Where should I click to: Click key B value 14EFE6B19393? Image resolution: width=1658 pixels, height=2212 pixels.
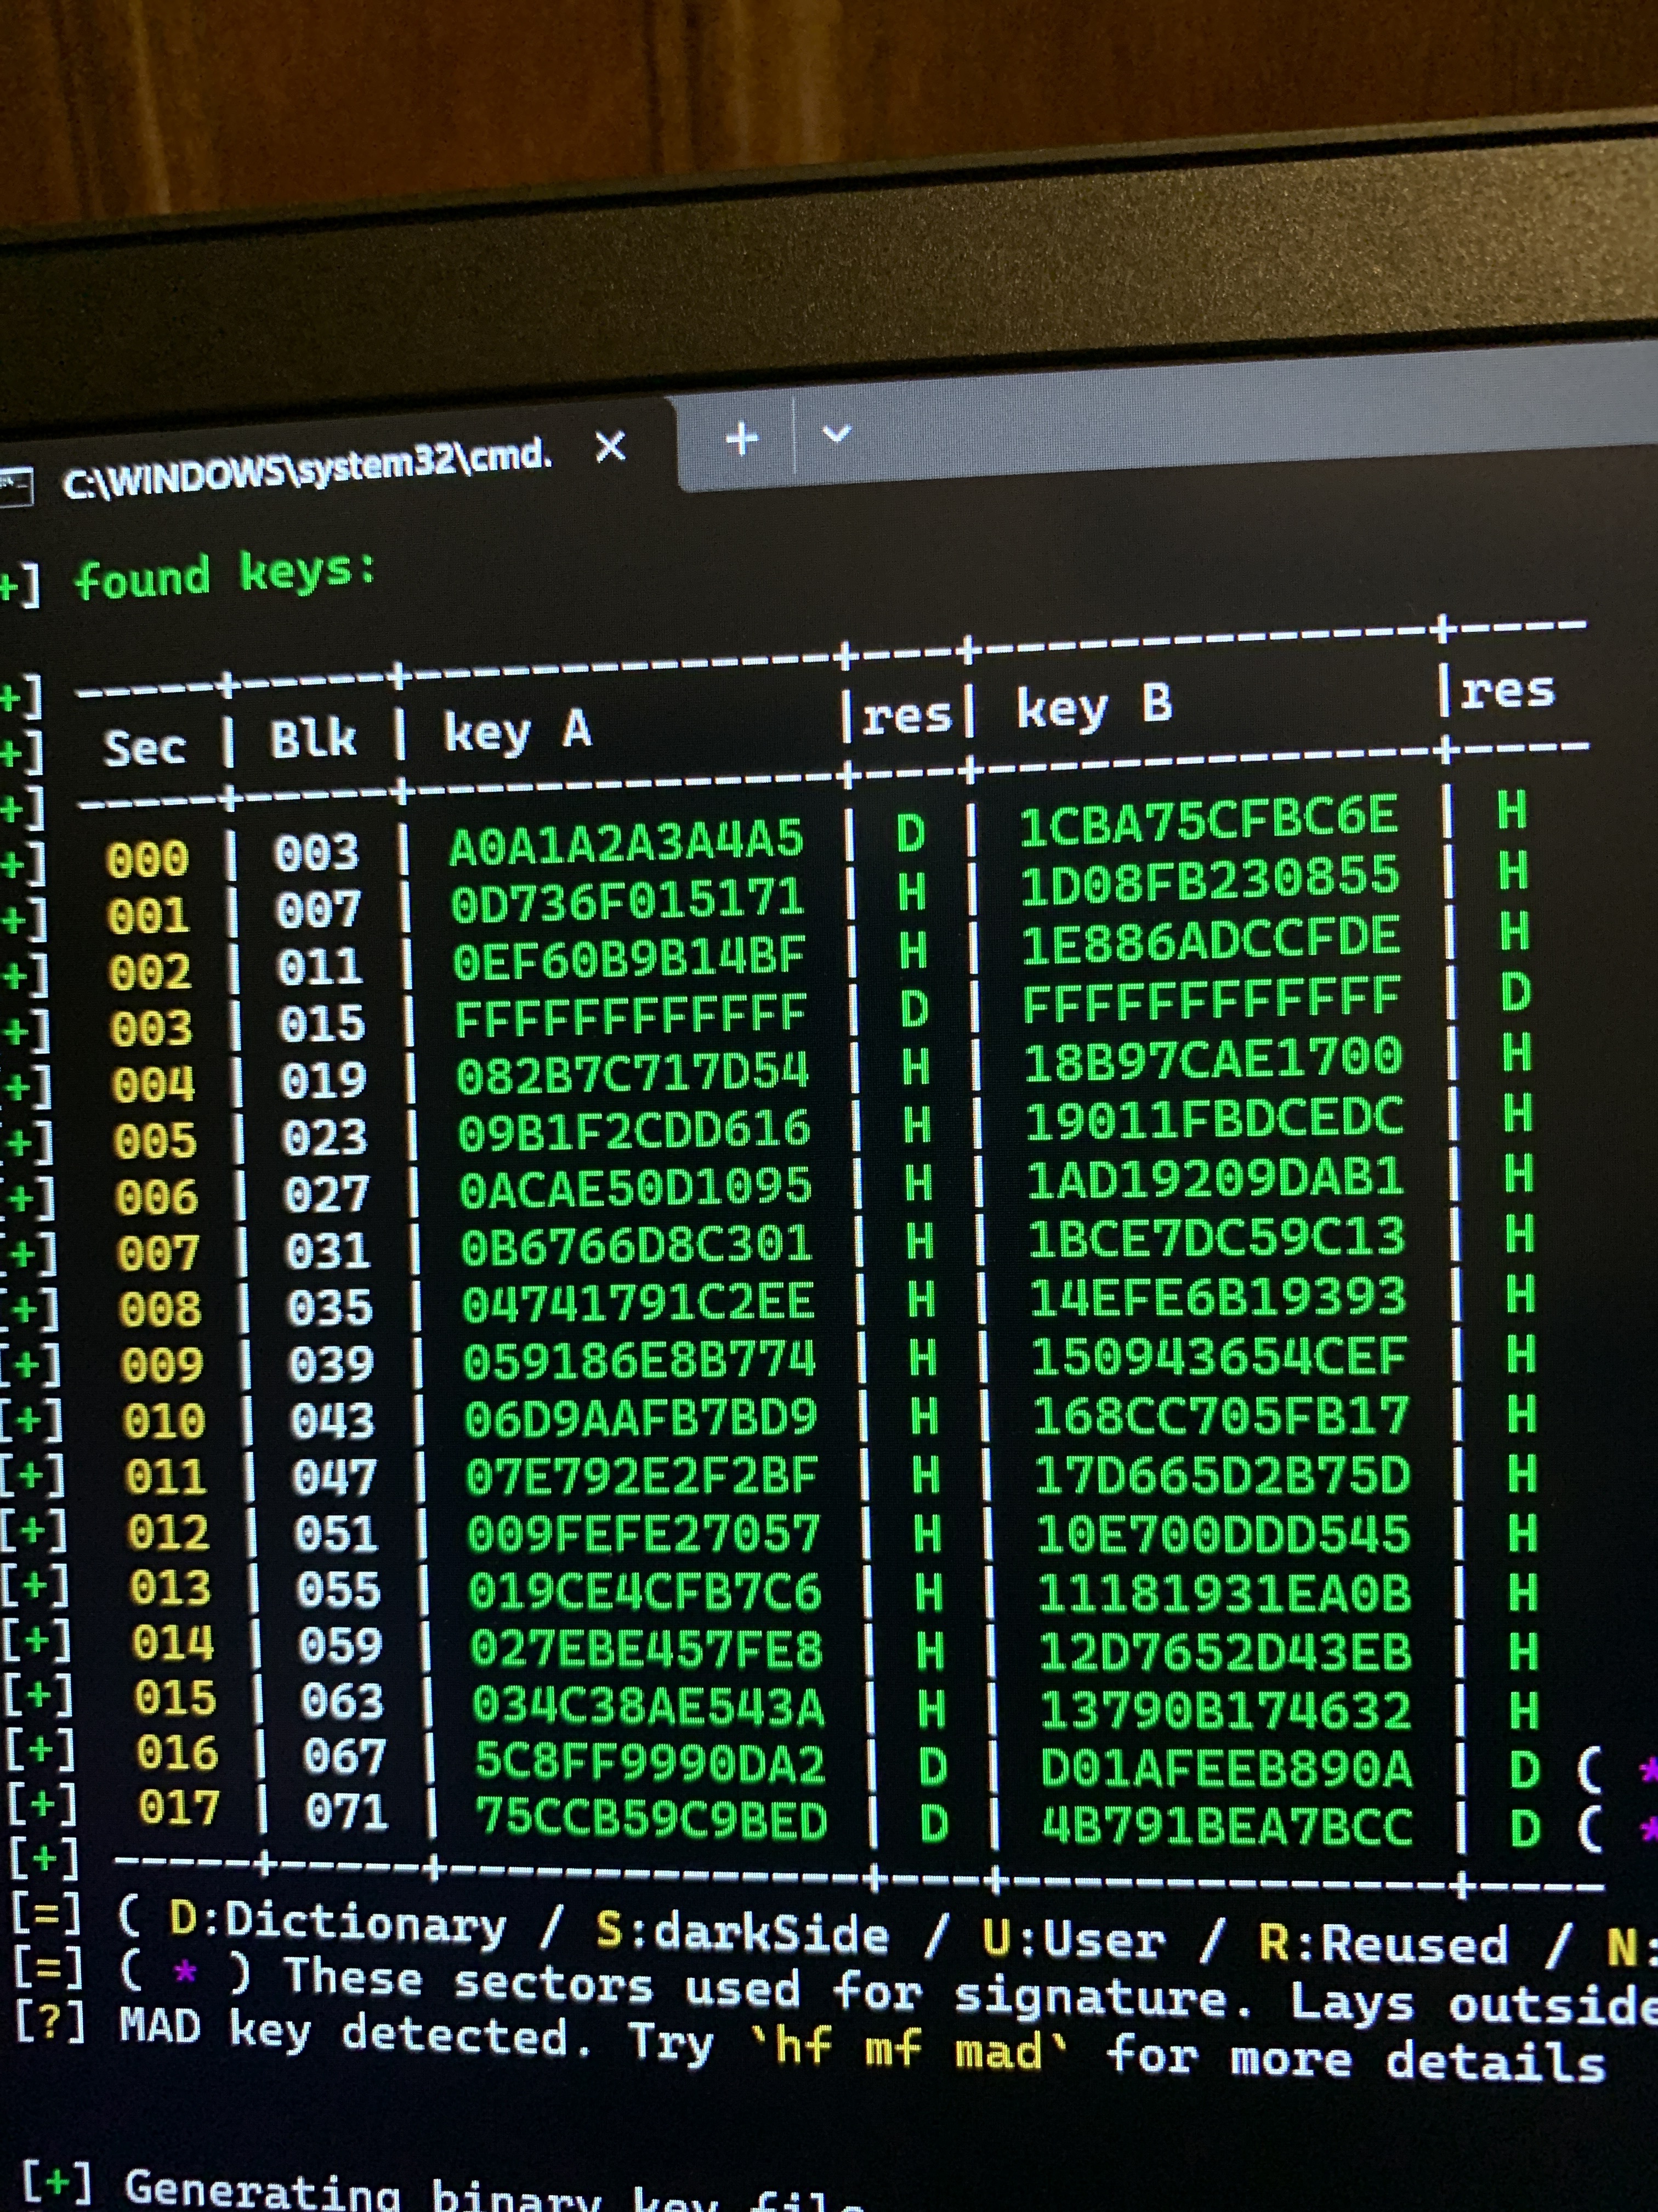coord(1218,1297)
